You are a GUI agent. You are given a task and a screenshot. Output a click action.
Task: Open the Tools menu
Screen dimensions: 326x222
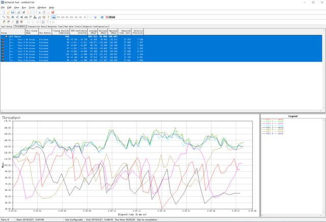(x=32, y=8)
